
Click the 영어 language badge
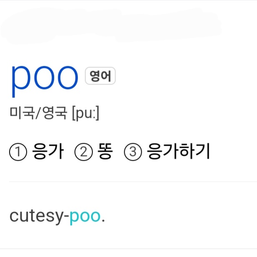pos(100,76)
